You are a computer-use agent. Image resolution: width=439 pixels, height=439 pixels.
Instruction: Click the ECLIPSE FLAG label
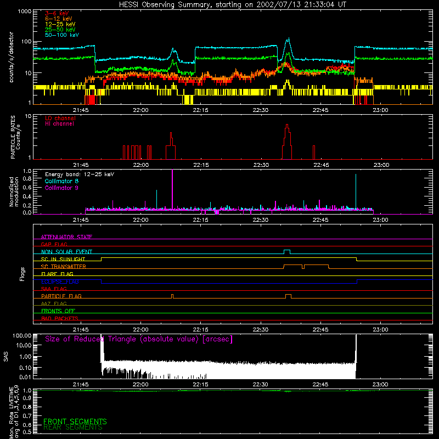pos(60,282)
